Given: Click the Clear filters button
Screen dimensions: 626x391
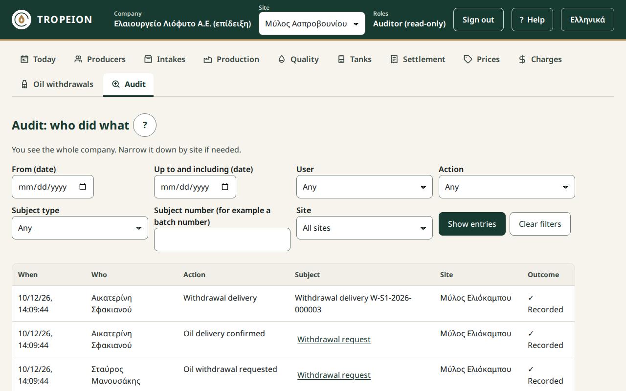Looking at the screenshot, I should click(x=540, y=224).
